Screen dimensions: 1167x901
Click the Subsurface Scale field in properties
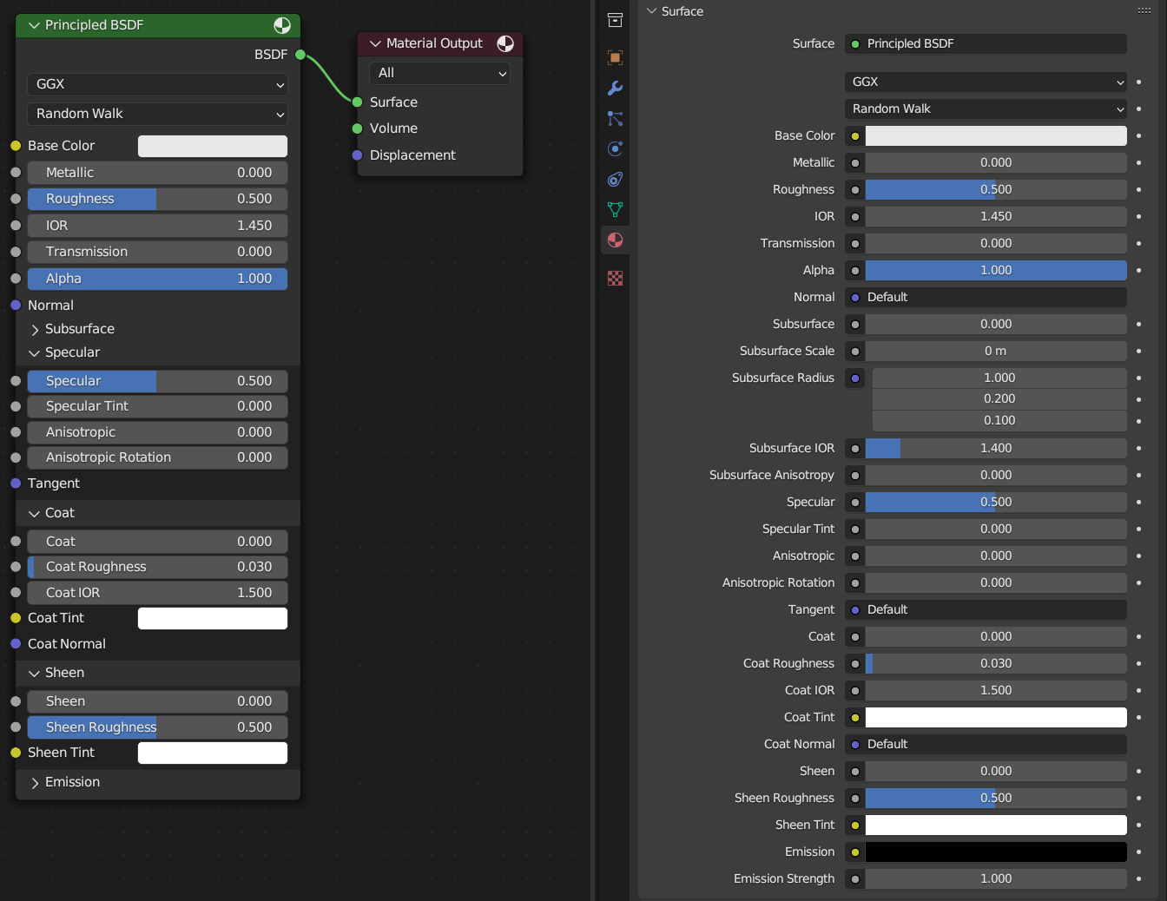point(996,351)
